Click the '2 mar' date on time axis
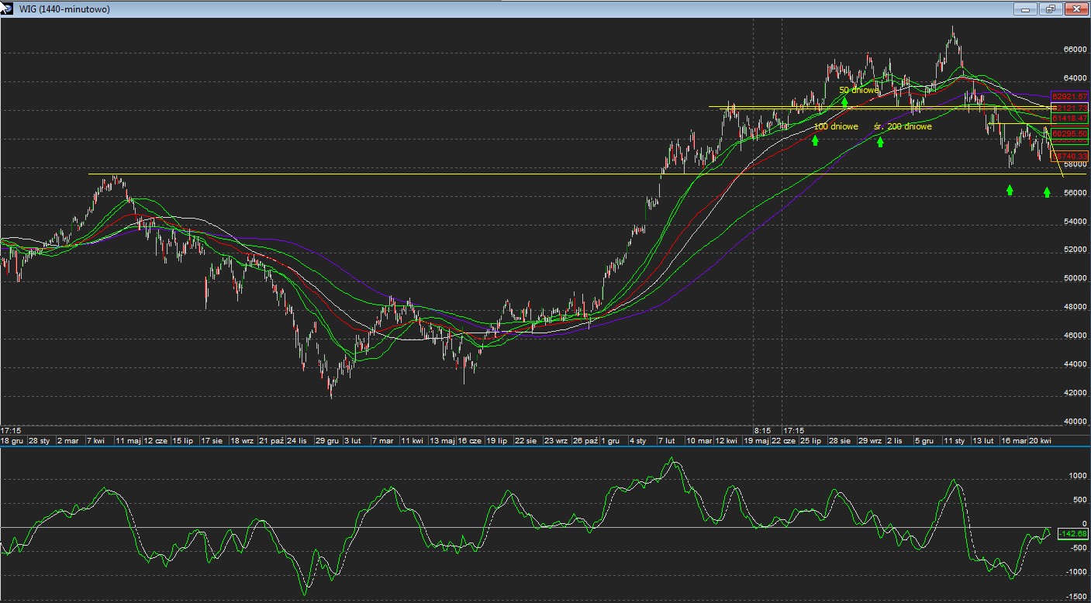Viewport: 1091px width, 603px height. (x=67, y=441)
